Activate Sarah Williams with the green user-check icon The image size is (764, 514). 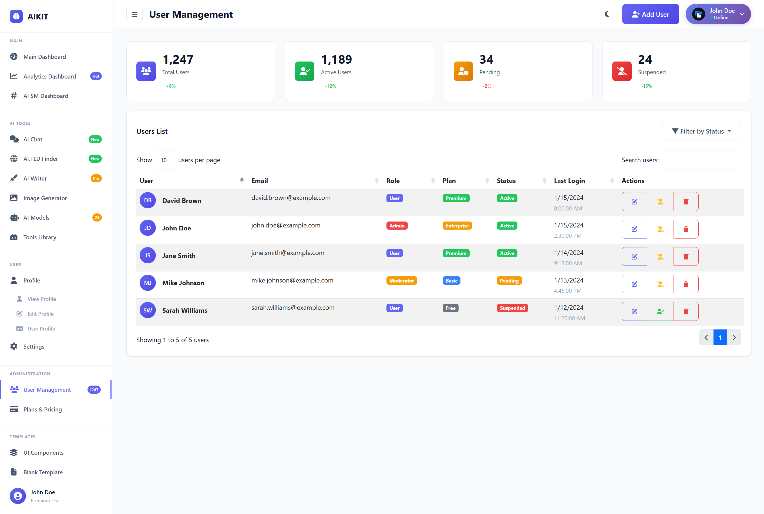(x=660, y=311)
